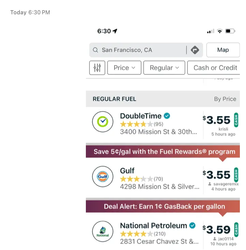Switch to Map view
The image size is (246, 250).
(223, 50)
